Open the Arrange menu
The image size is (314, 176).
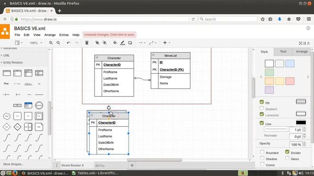coord(50,35)
